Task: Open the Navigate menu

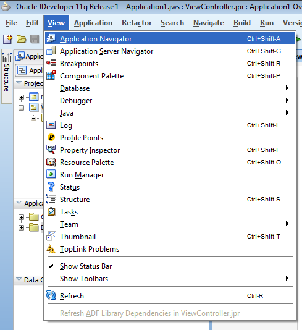Action: point(209,23)
